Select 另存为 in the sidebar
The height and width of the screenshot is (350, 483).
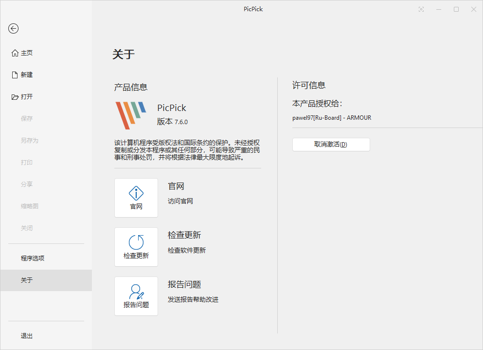[x=46, y=141]
